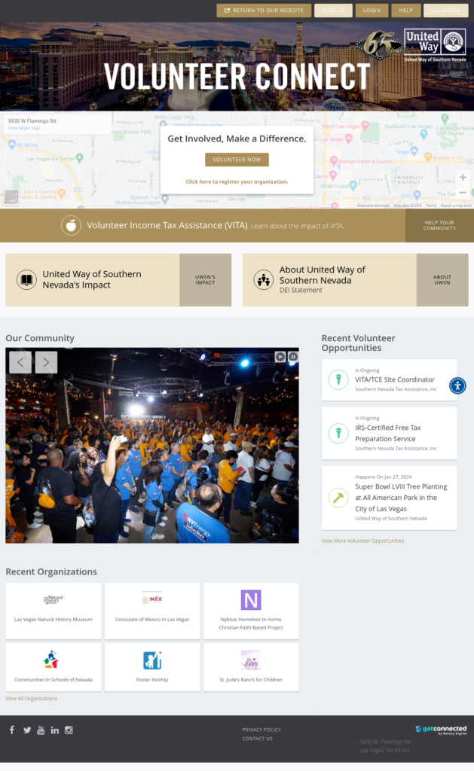The height and width of the screenshot is (771, 474).
Task: Open IRS-Certified Free Tax Preparation Service title
Action: (388, 433)
